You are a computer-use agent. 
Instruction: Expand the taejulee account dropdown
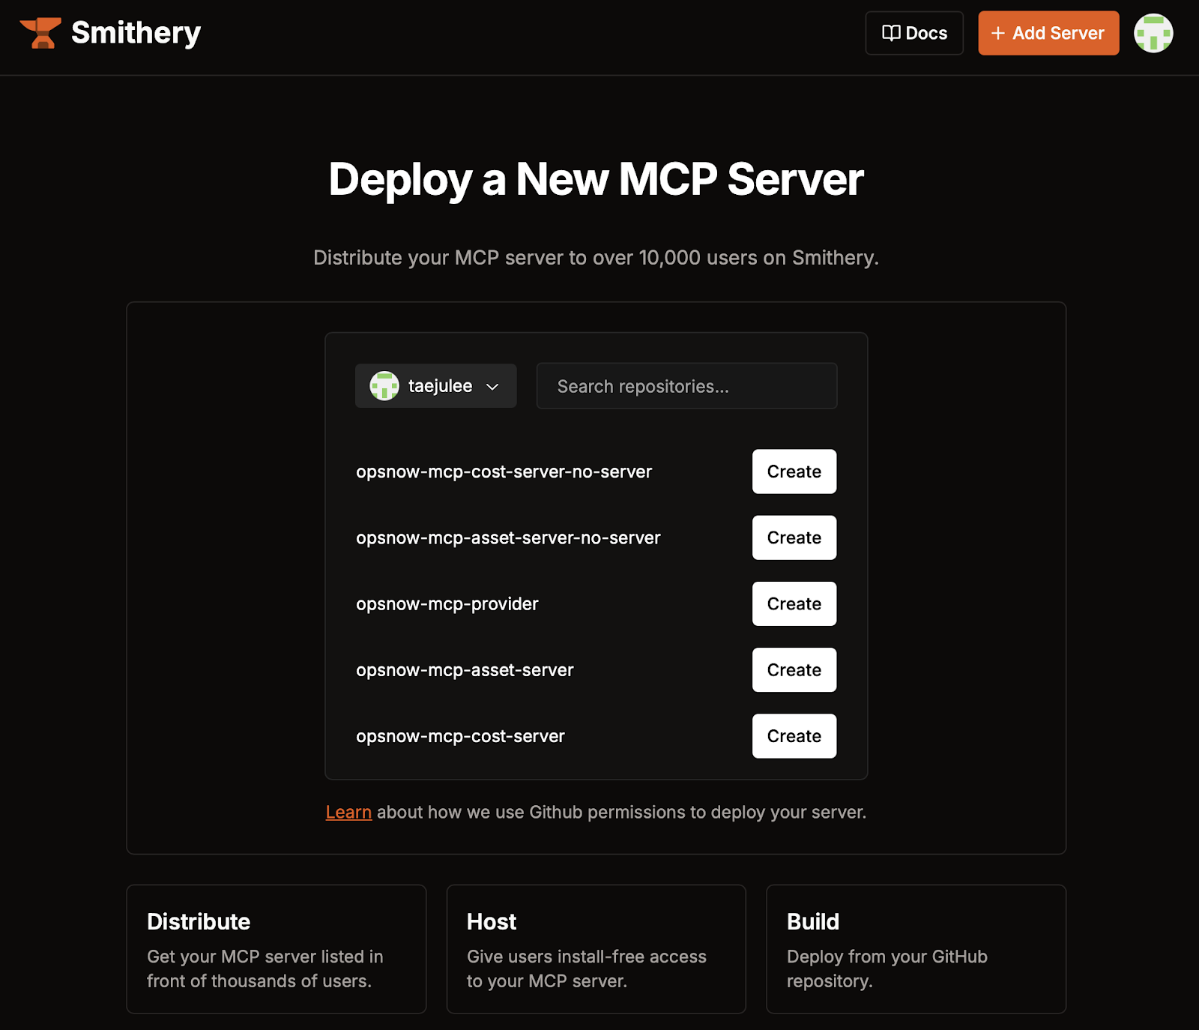(x=435, y=386)
